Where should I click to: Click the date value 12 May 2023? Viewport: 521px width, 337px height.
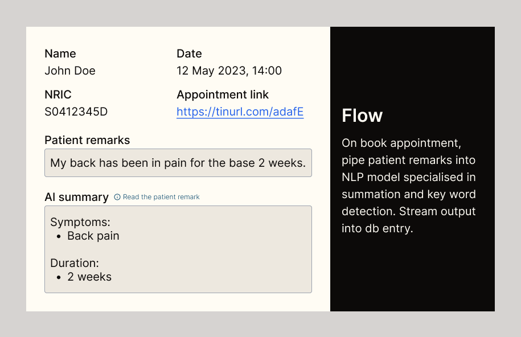pyautogui.click(x=229, y=71)
